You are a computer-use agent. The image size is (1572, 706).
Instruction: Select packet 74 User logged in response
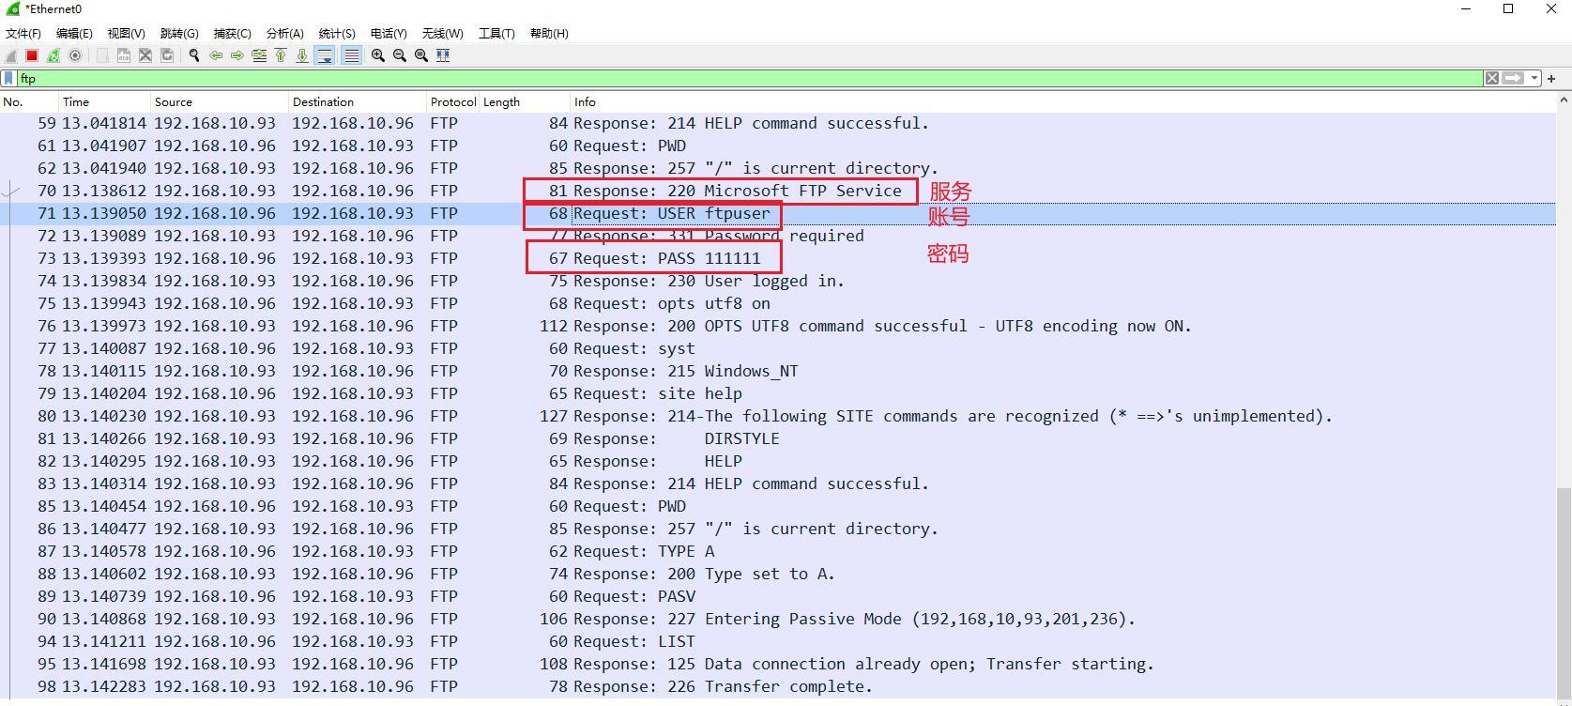tap(778, 281)
